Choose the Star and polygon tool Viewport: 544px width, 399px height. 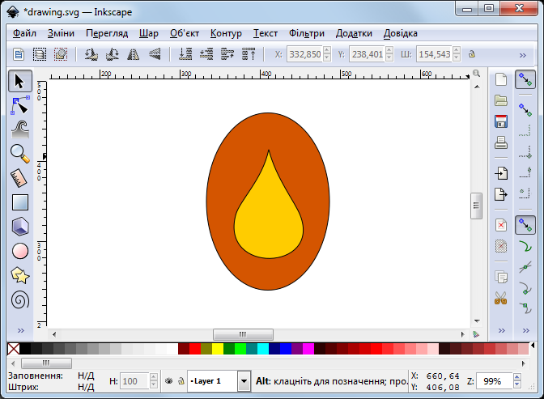[x=20, y=275]
